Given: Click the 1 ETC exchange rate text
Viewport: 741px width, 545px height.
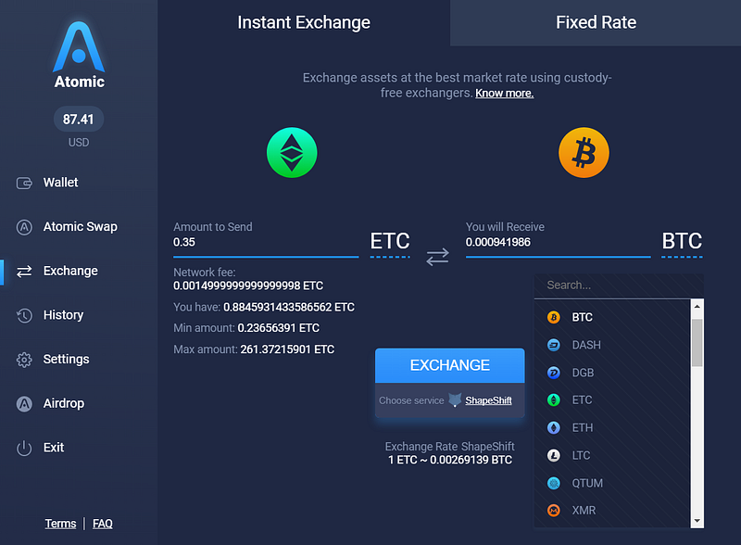Looking at the screenshot, I should (450, 460).
